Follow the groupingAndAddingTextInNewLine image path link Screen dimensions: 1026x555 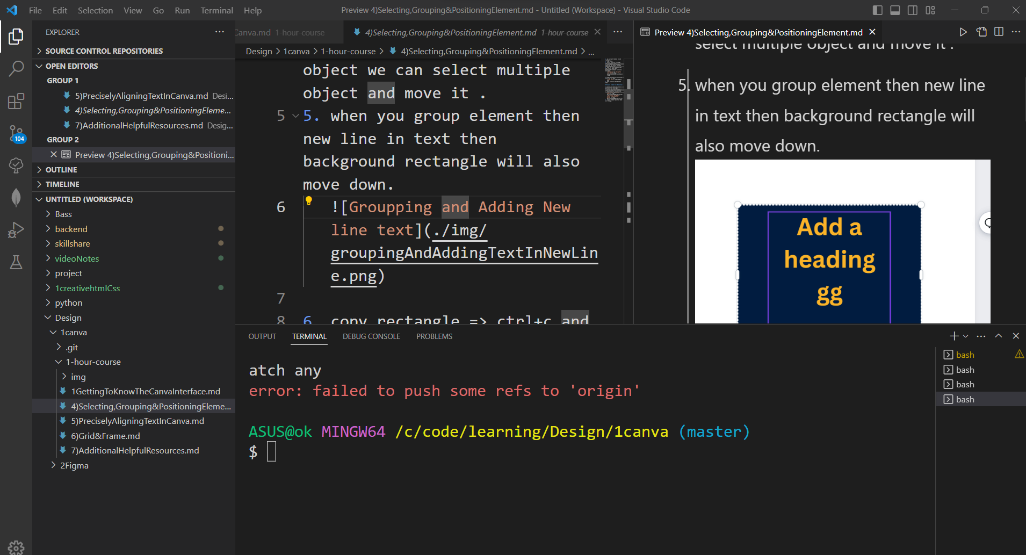pos(464,253)
